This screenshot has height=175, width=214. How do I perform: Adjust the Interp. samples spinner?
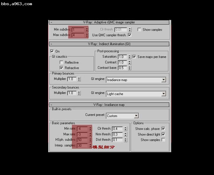pyautogui.click(x=90, y=146)
